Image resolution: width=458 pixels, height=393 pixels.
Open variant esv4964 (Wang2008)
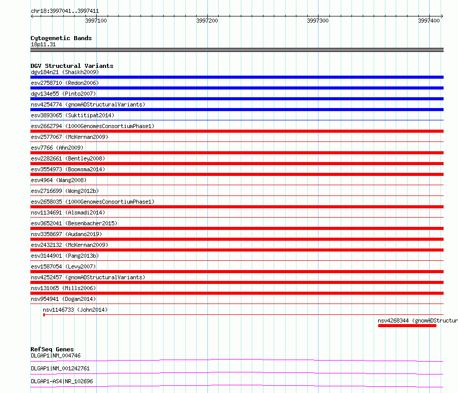click(x=59, y=180)
